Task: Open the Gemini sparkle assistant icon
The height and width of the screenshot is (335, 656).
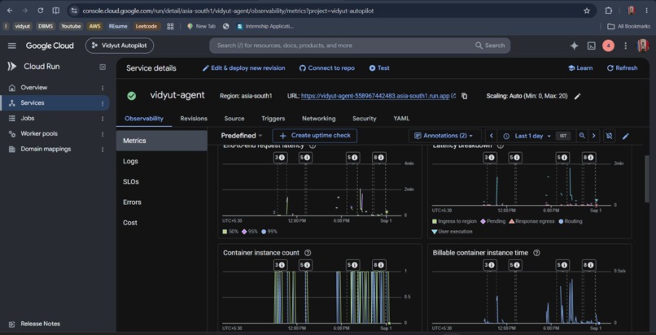Action: [x=574, y=46]
